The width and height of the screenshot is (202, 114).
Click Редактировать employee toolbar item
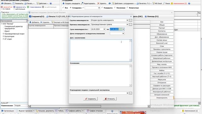(x=88, y=3)
